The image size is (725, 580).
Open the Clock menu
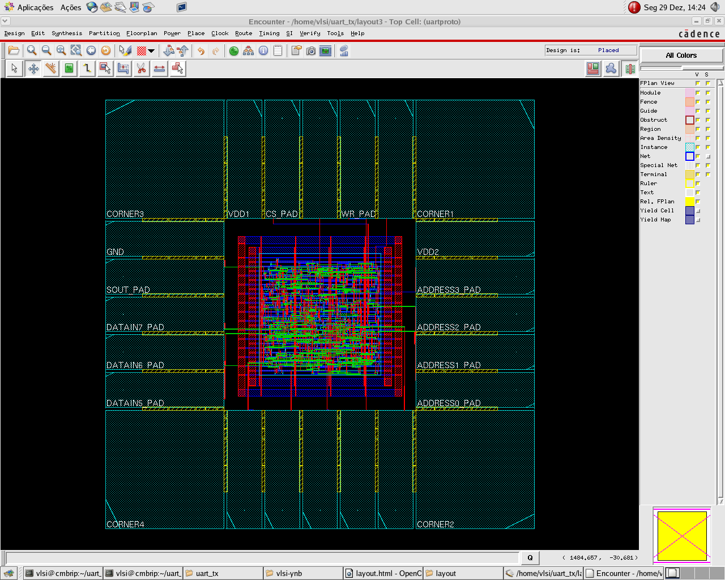tap(220, 33)
